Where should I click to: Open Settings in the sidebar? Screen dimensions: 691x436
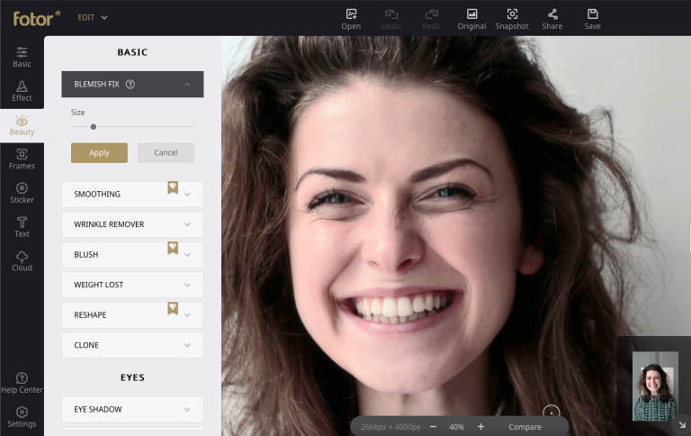[22, 417]
